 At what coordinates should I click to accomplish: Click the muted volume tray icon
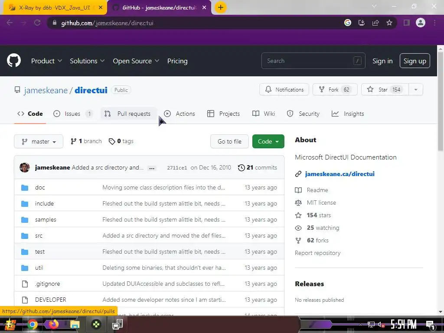381,324
